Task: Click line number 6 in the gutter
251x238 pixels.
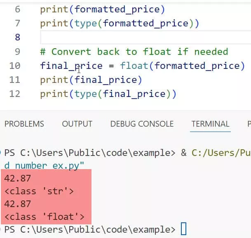Action: [17, 9]
